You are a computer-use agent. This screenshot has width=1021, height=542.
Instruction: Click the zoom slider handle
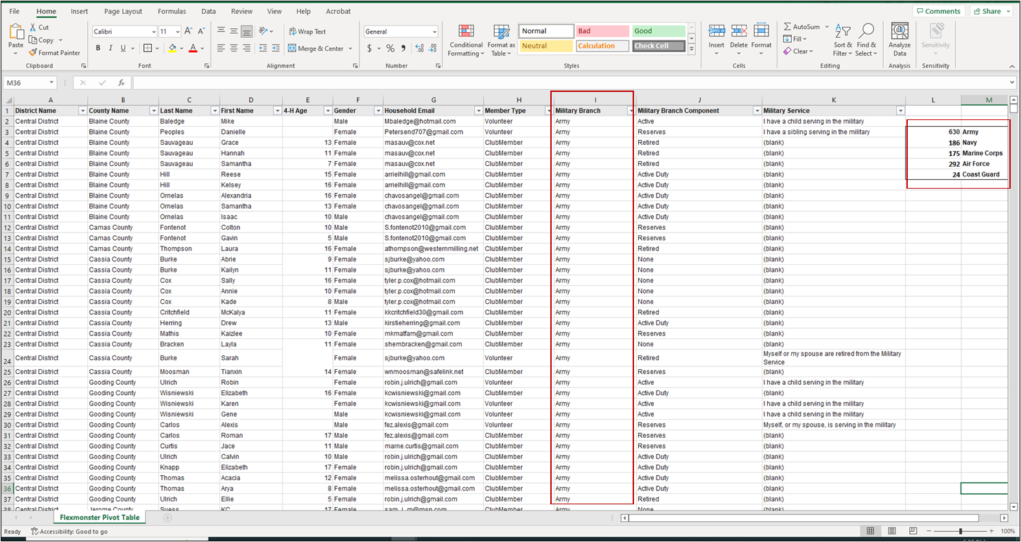point(961,532)
